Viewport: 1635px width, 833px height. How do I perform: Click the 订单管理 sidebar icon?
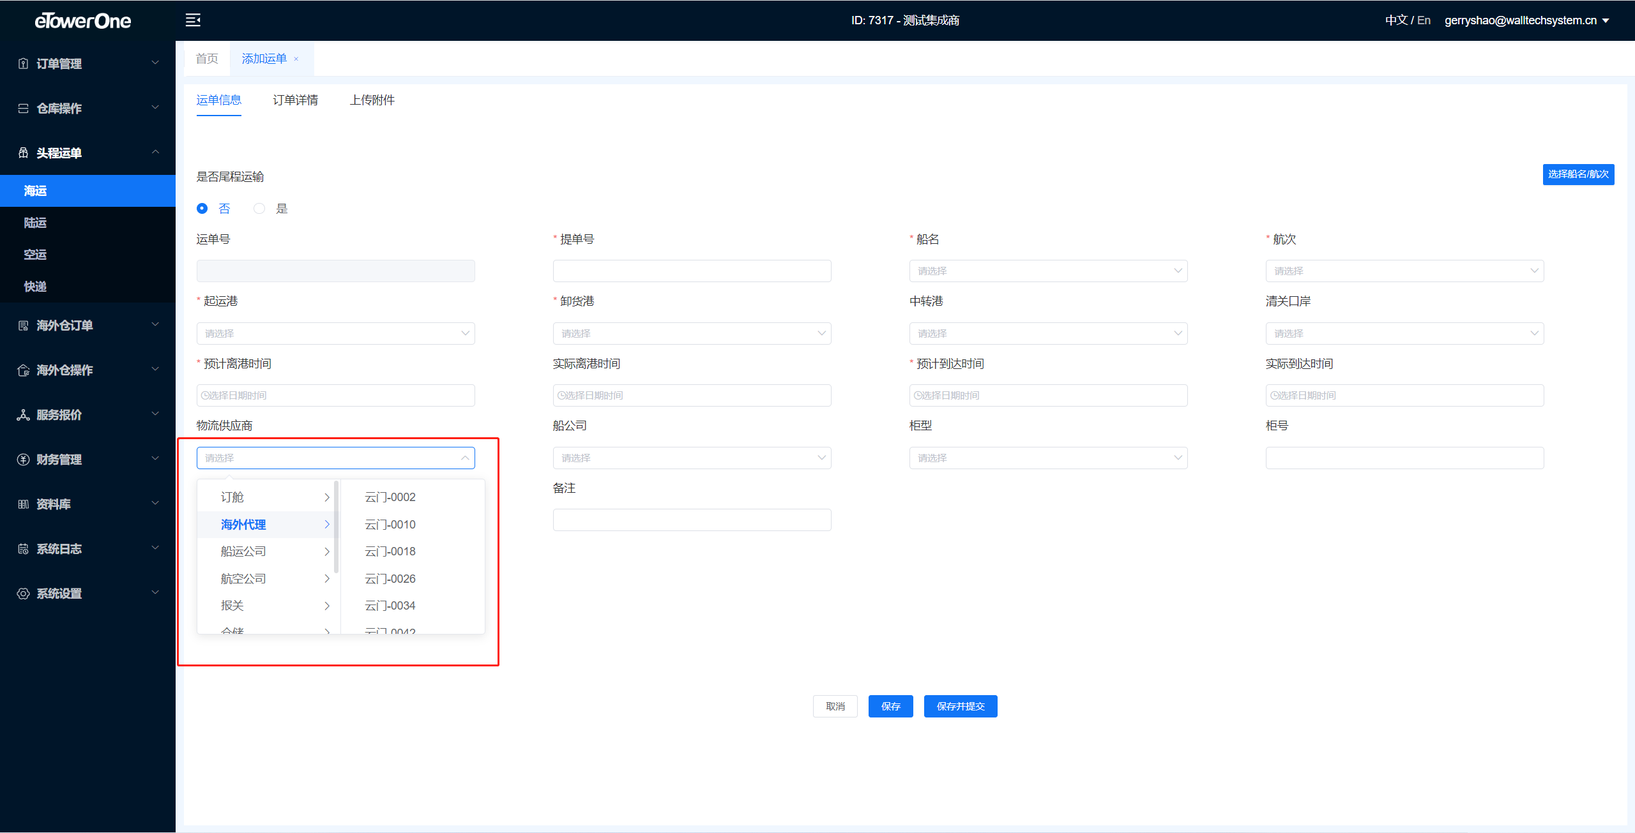click(x=24, y=63)
